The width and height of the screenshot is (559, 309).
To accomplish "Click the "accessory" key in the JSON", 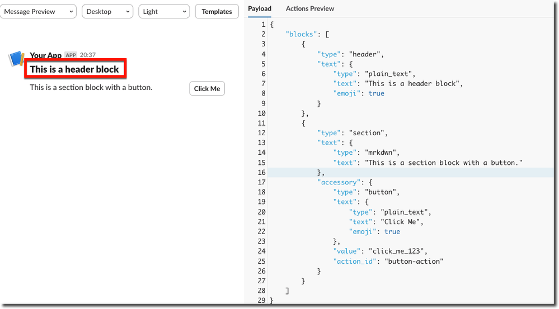I will tap(337, 182).
